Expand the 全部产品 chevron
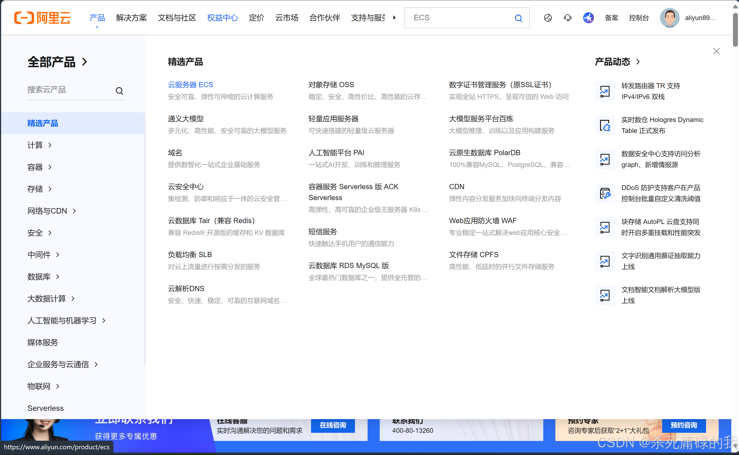The width and height of the screenshot is (739, 455). click(85, 62)
